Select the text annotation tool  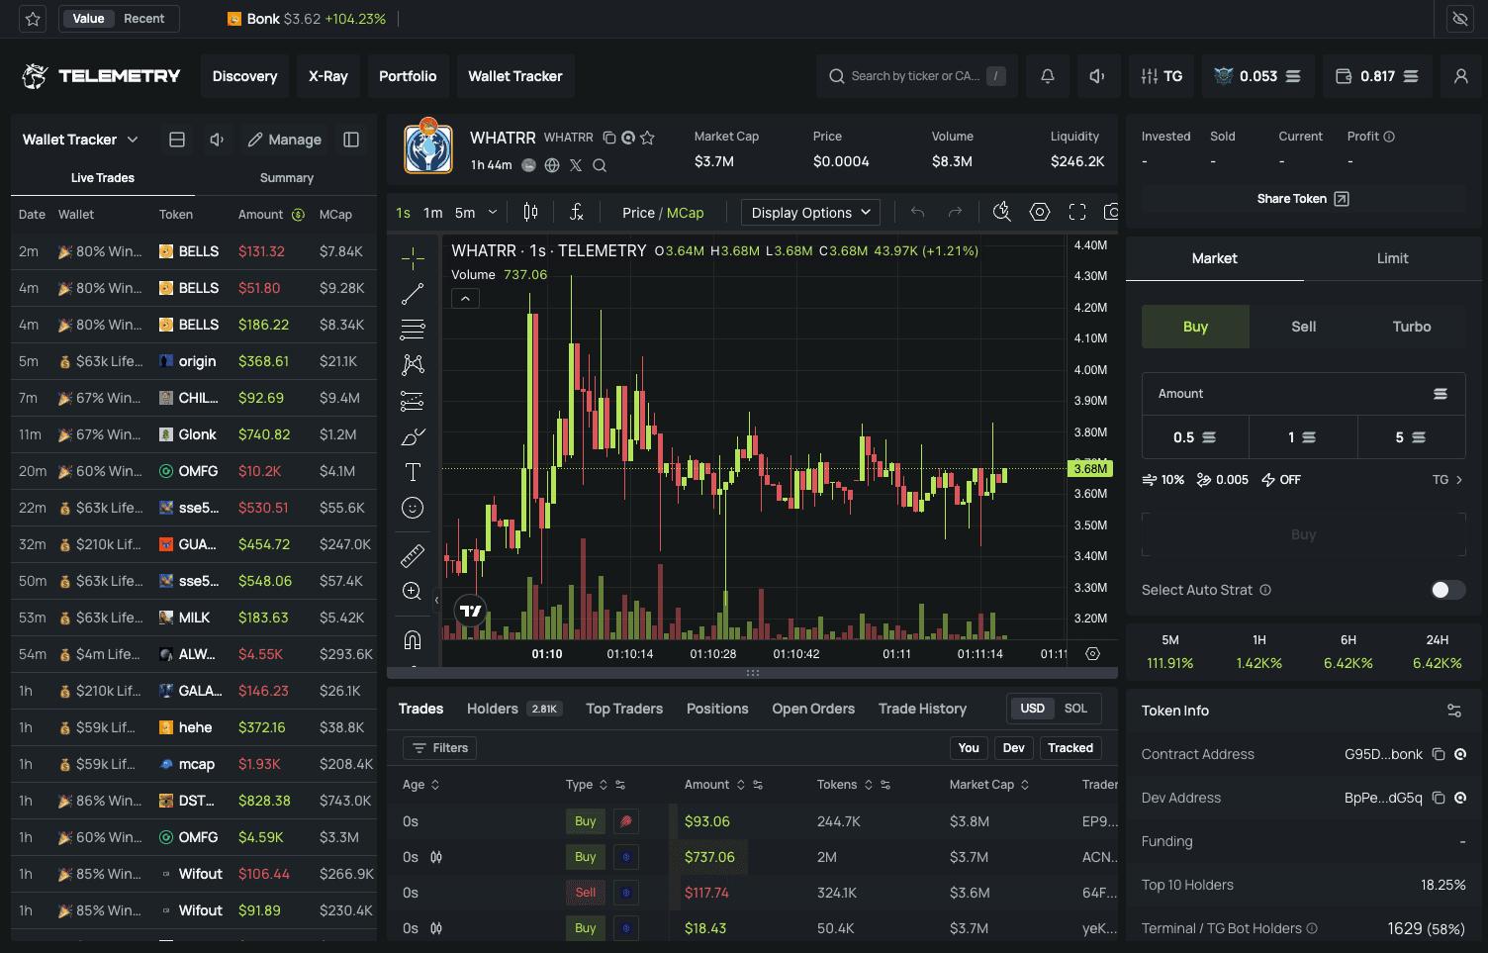click(414, 472)
